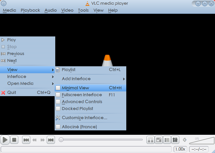This screenshot has height=153, width=215.
Task: Click the Next icon in context menu
Action: point(3,61)
